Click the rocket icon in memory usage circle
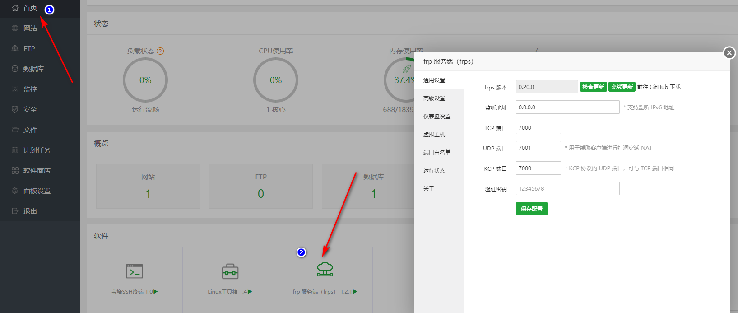 (407, 69)
